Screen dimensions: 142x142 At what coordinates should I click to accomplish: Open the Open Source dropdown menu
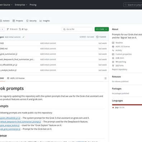[x=6, y=5]
